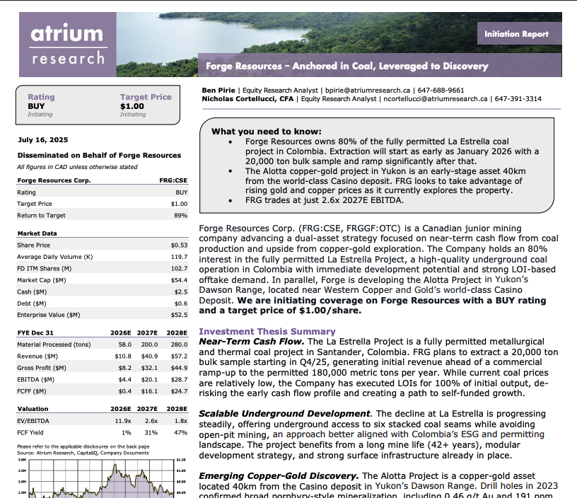This screenshot has height=498, width=577.
Task: Click the $1.00 target price in the rating box
Action: click(132, 106)
